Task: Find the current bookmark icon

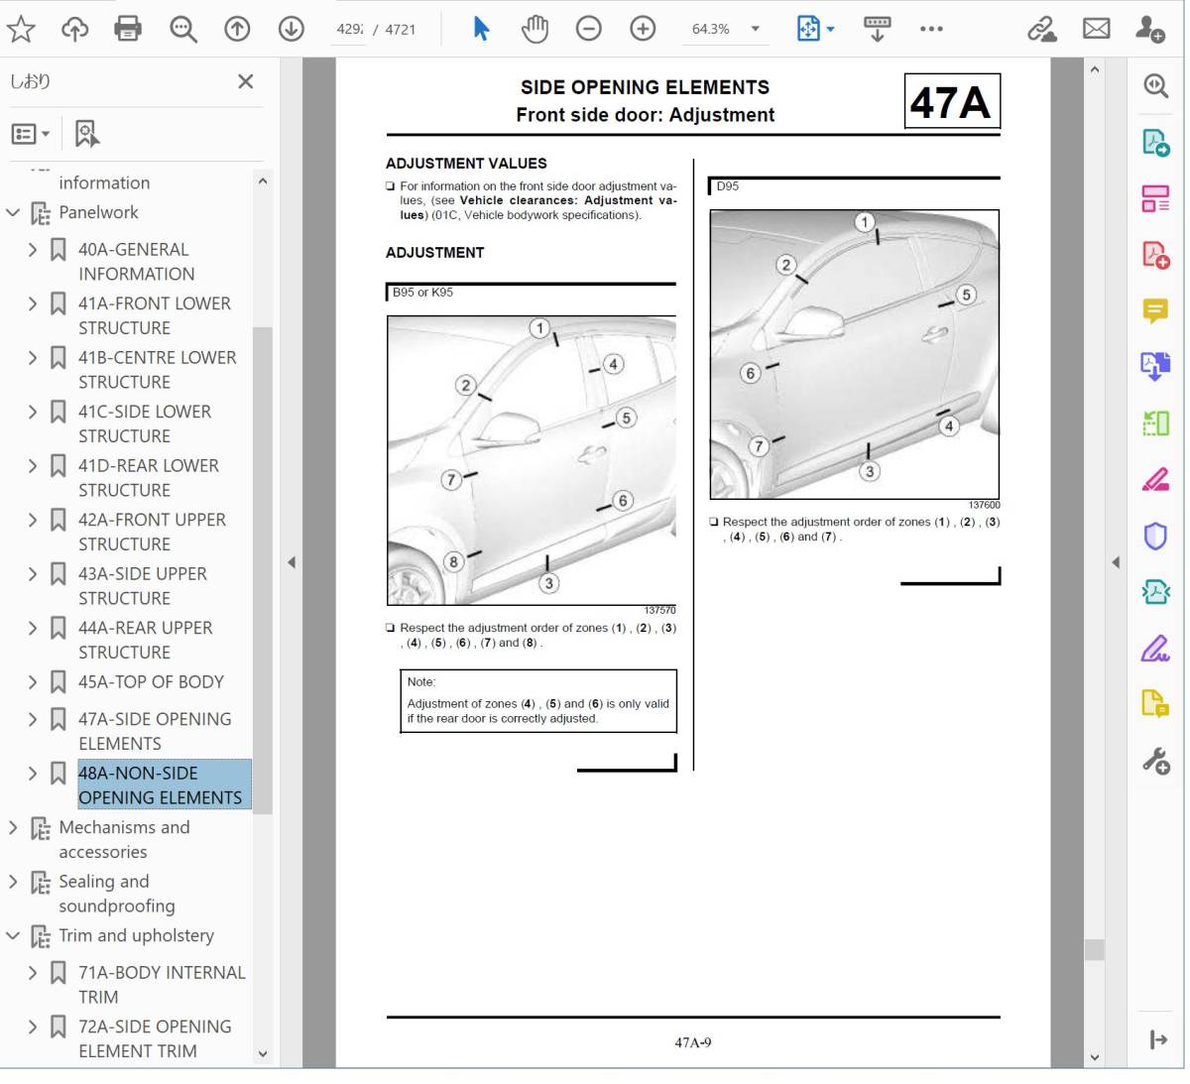Action: point(87,134)
